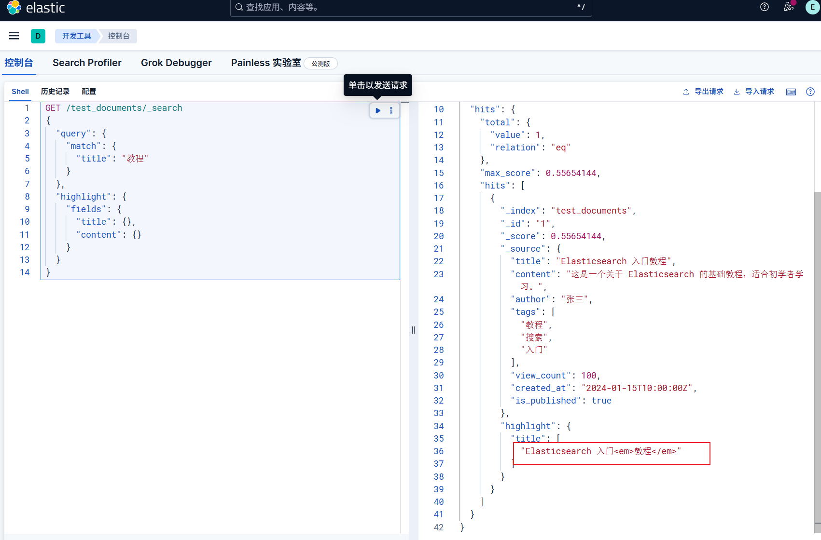
Task: Select the 历史记录 tab
Action: coord(55,92)
